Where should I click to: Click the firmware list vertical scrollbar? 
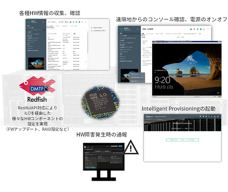(x=88, y=43)
